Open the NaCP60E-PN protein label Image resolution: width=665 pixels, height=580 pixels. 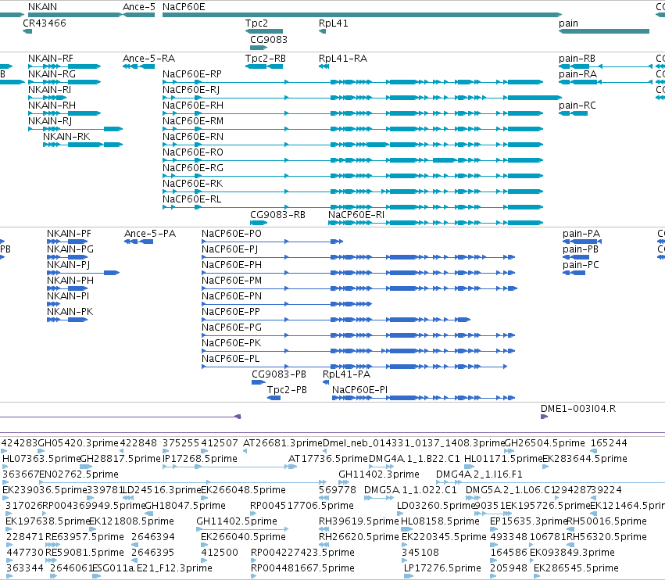tap(231, 295)
